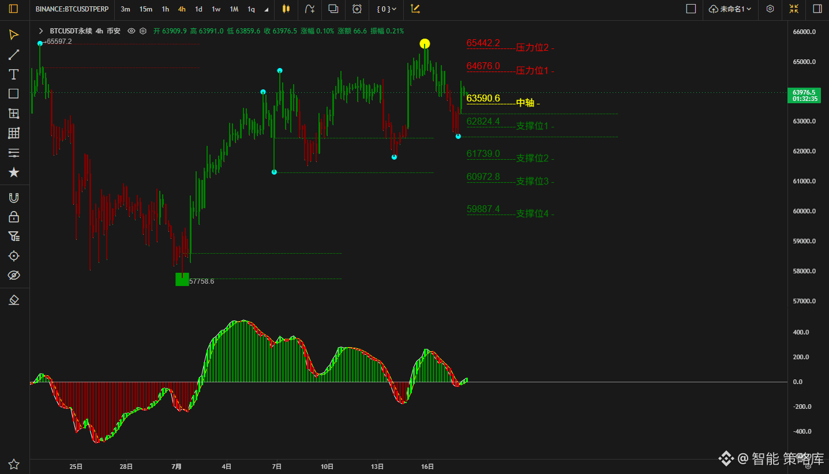
Task: Open the 未命名1 layout dropdown
Action: coord(730,9)
